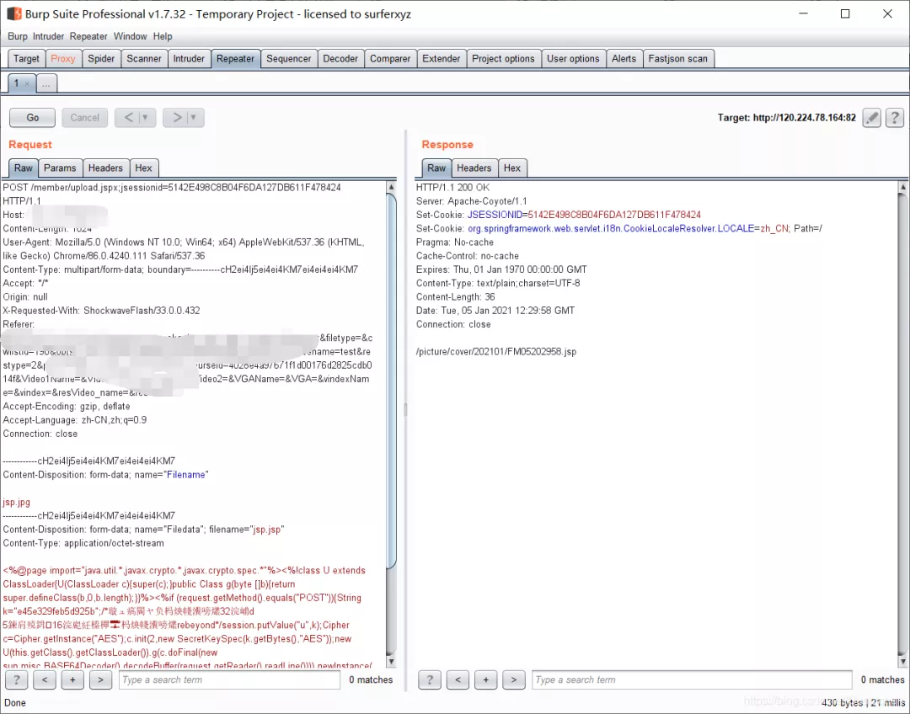Navigate forward in request history

176,118
